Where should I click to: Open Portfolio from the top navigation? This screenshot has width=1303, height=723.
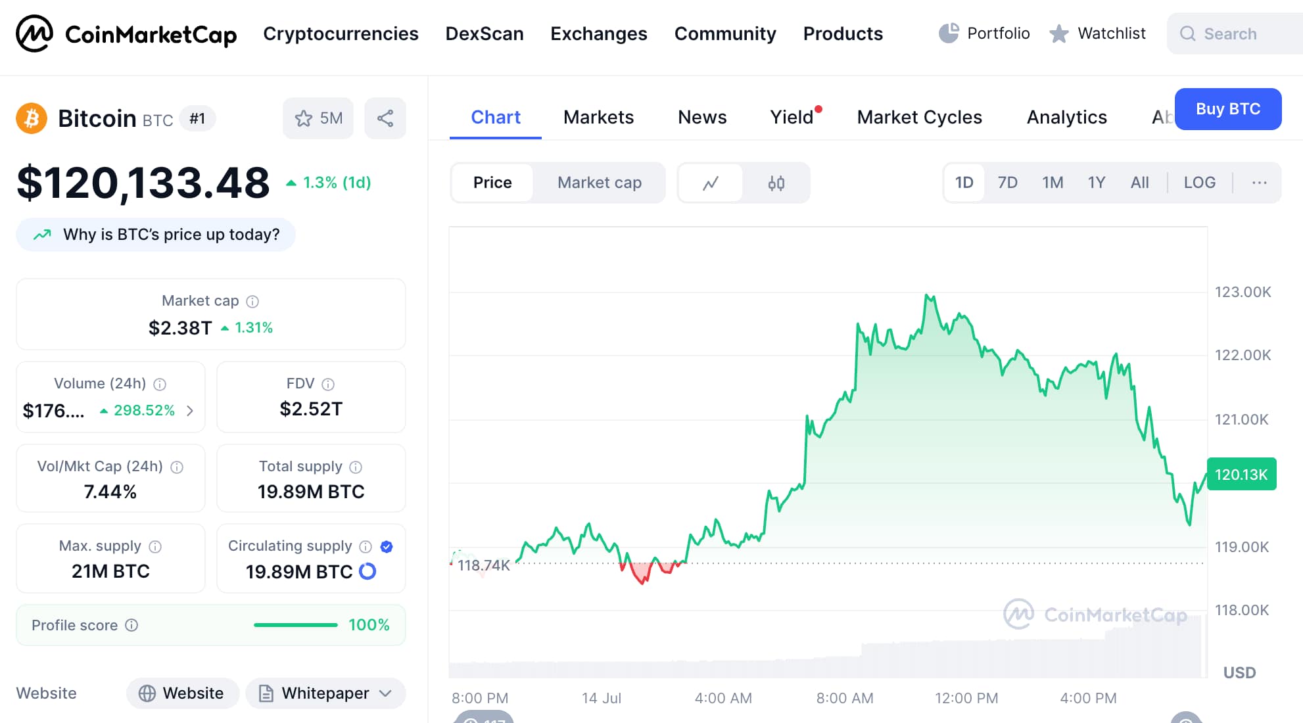click(983, 34)
